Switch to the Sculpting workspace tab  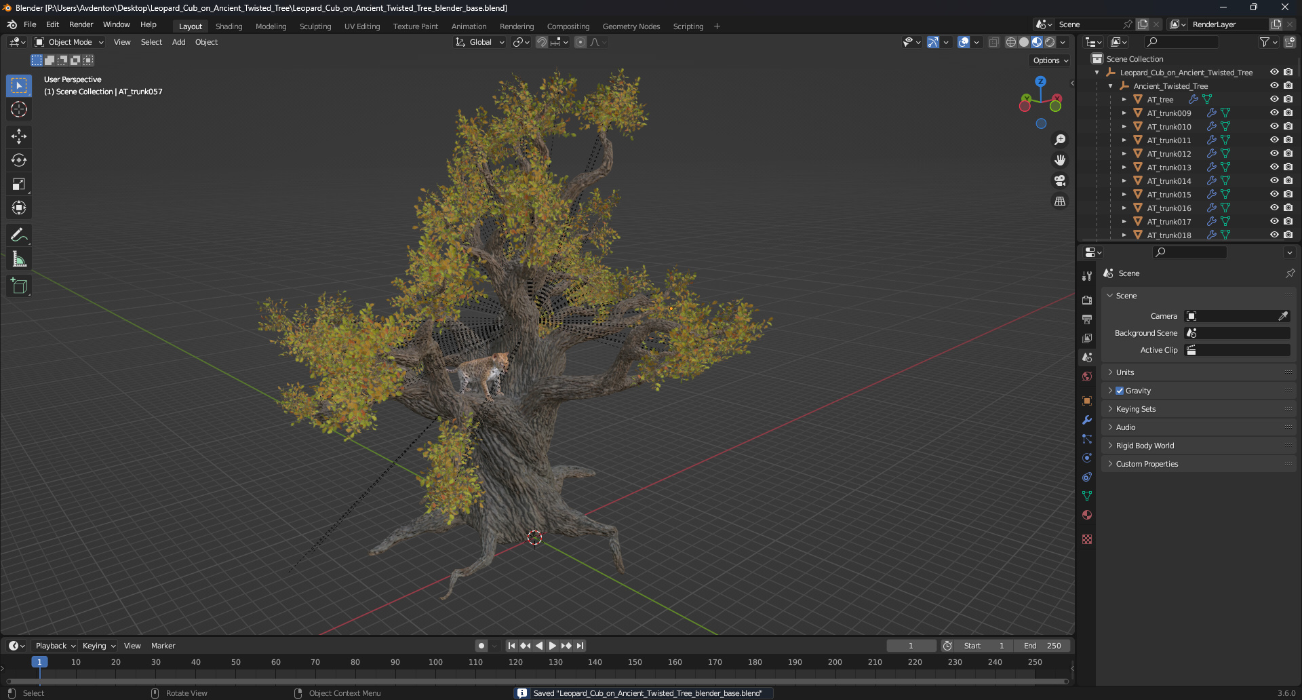click(315, 26)
